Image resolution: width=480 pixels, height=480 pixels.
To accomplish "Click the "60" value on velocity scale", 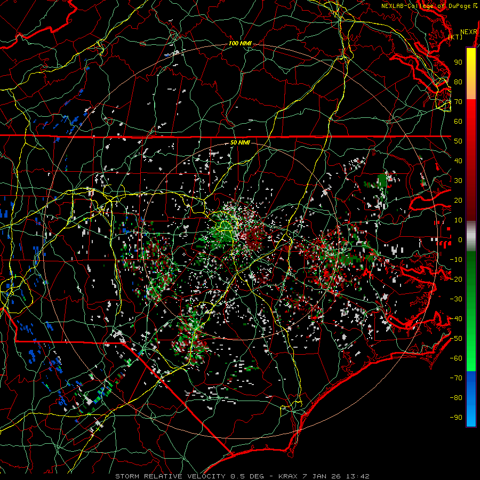I will coord(458,121).
